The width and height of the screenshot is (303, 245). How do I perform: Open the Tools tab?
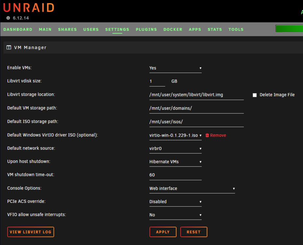pyautogui.click(x=236, y=29)
